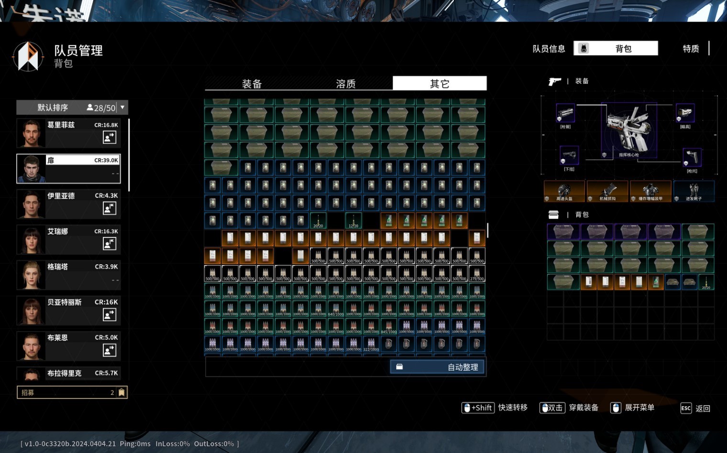Select the 迸发靴子 boots slot
Screen dimensions: 727x453
coord(694,191)
